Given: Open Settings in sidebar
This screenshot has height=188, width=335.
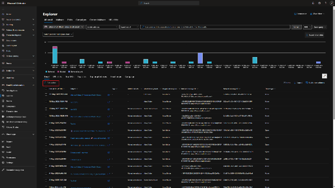Looking at the screenshot, I should click(x=9, y=163).
